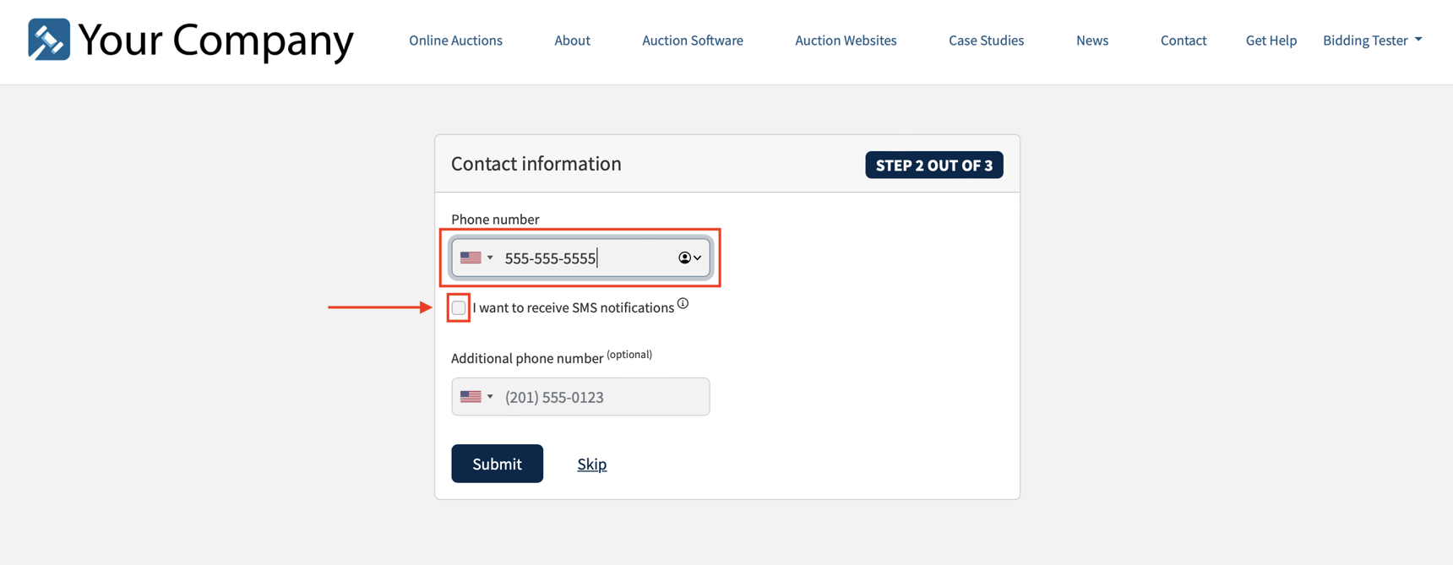1453x565 pixels.
Task: Click the additional phone number input field
Action: (x=591, y=396)
